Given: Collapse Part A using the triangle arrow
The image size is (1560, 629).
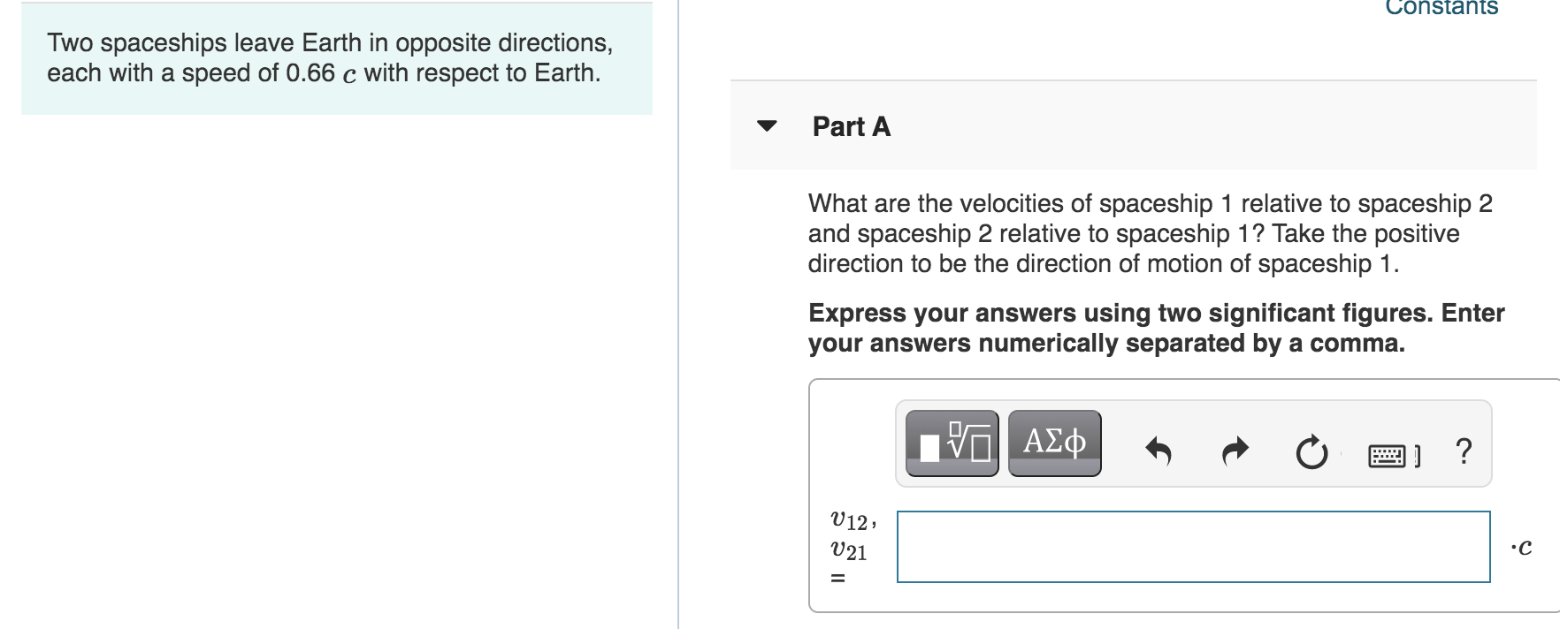Looking at the screenshot, I should pyautogui.click(x=768, y=126).
